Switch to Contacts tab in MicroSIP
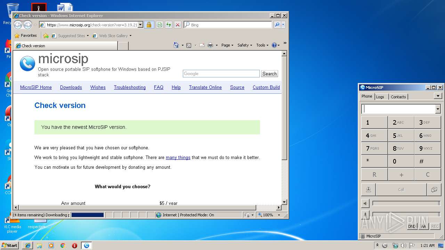The width and height of the screenshot is (445, 250). click(x=398, y=97)
